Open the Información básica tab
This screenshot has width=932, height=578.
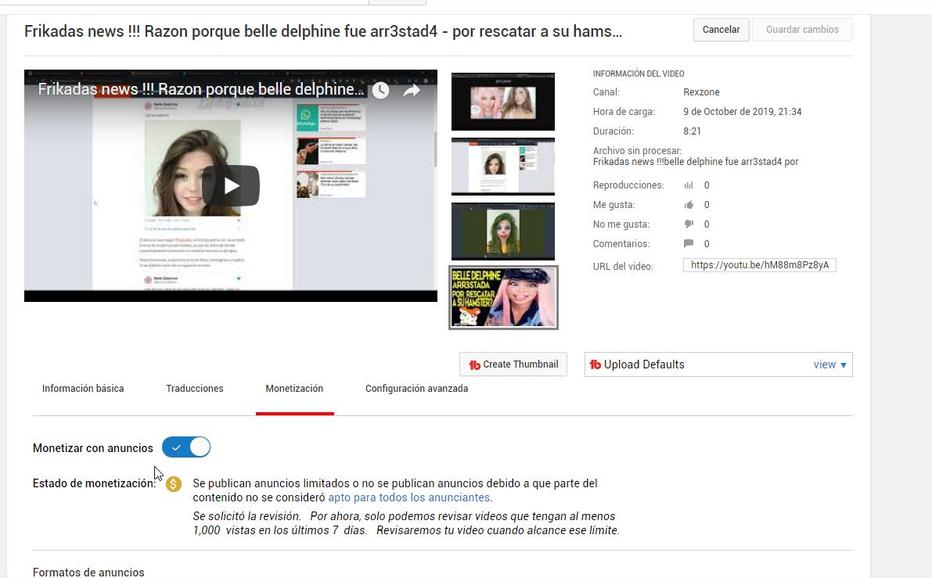pyautogui.click(x=83, y=389)
